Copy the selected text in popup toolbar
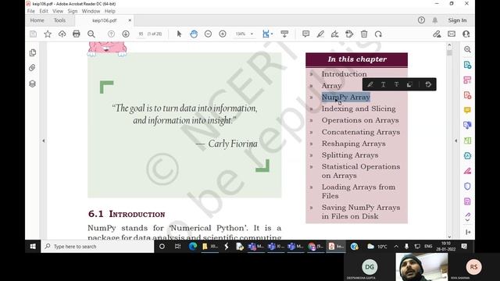The image size is (500, 281). click(409, 84)
